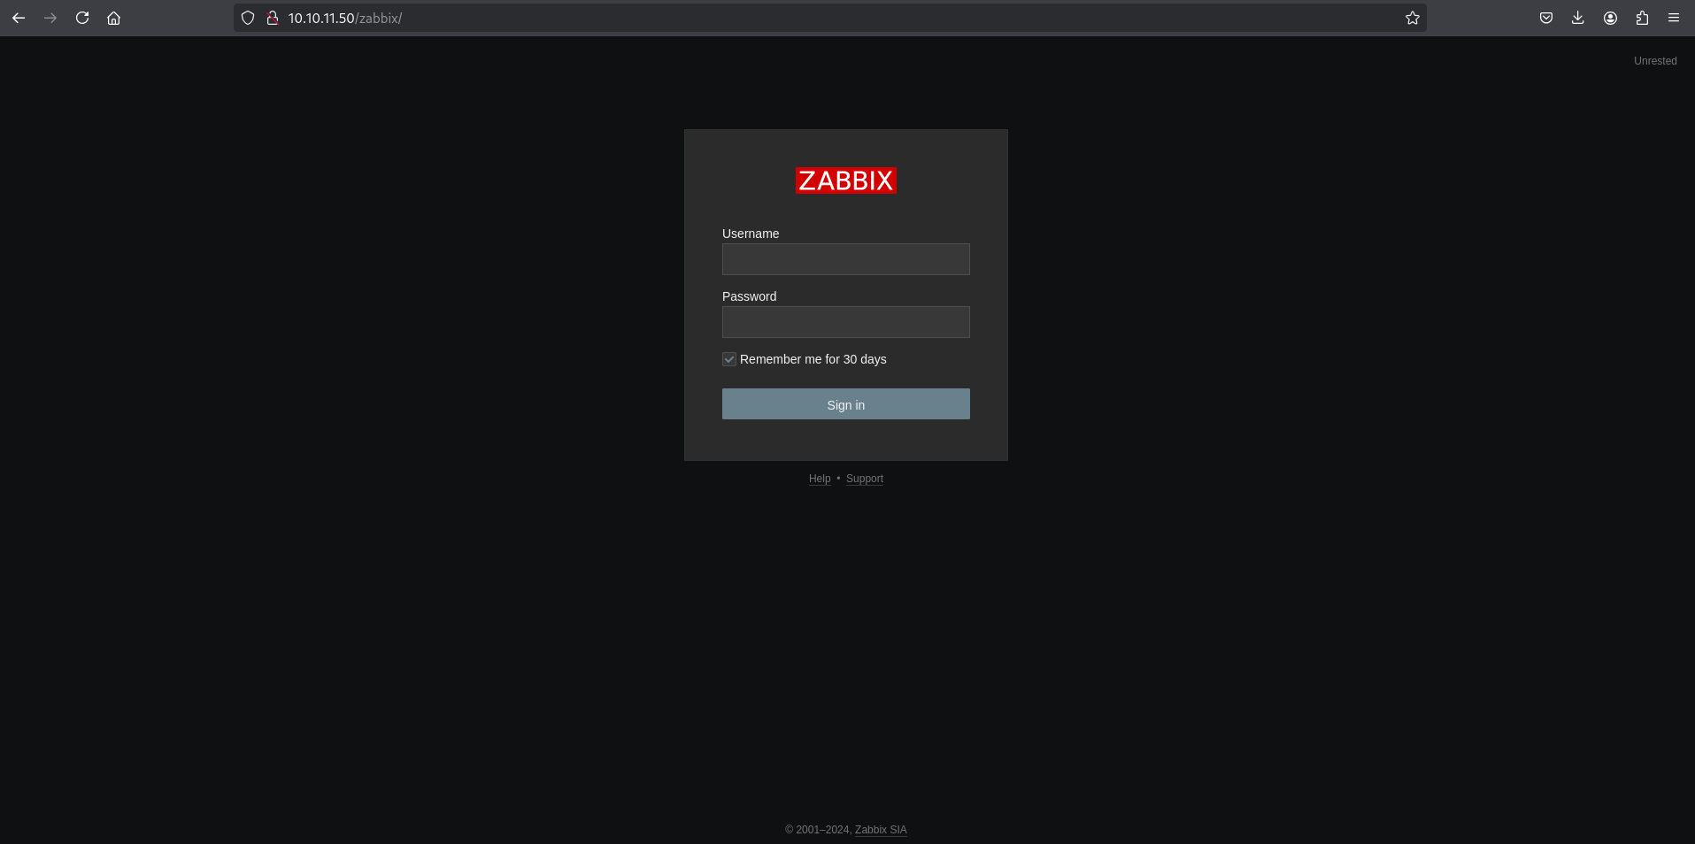The image size is (1695, 844).
Task: Click the forward navigation arrow
Action: (50, 18)
